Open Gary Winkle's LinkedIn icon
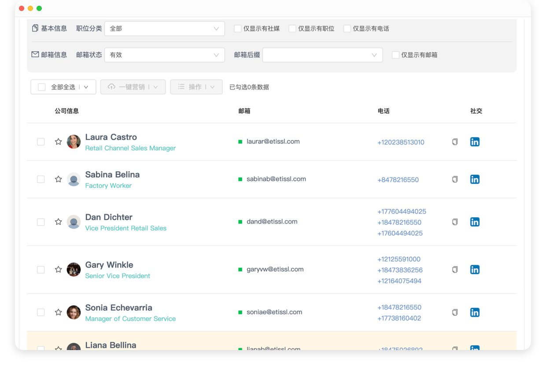This screenshot has height=365, width=546. (x=475, y=269)
